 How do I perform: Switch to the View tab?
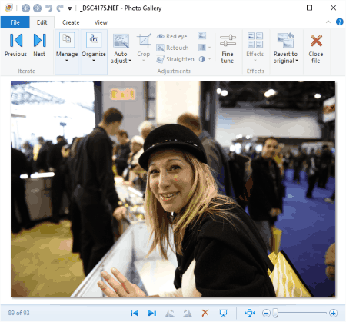[101, 22]
